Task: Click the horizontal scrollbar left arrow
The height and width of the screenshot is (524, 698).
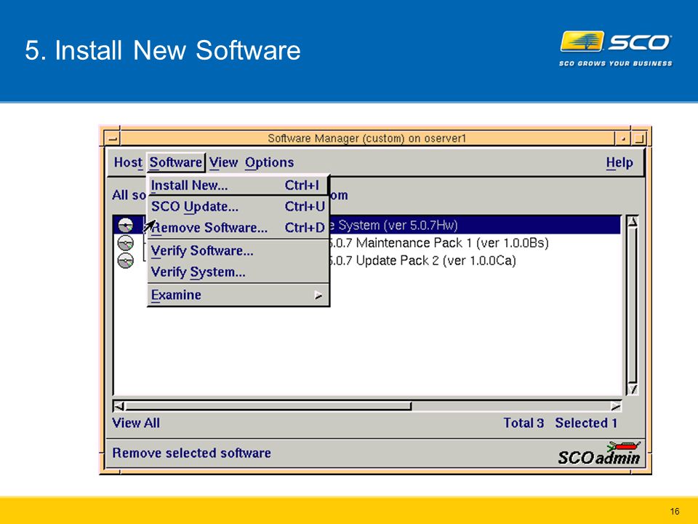Action: pos(119,406)
